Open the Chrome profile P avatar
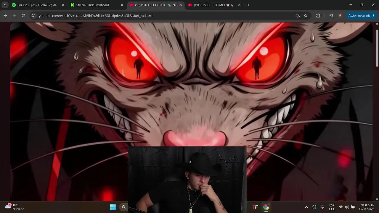379x213 pixels. coord(340,16)
